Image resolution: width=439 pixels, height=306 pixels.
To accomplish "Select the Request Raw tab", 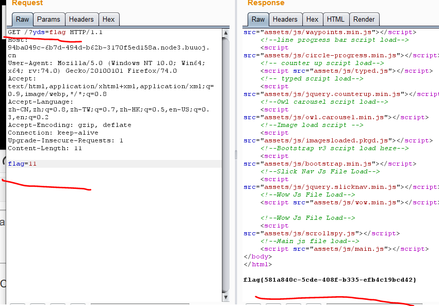I will click(22, 19).
